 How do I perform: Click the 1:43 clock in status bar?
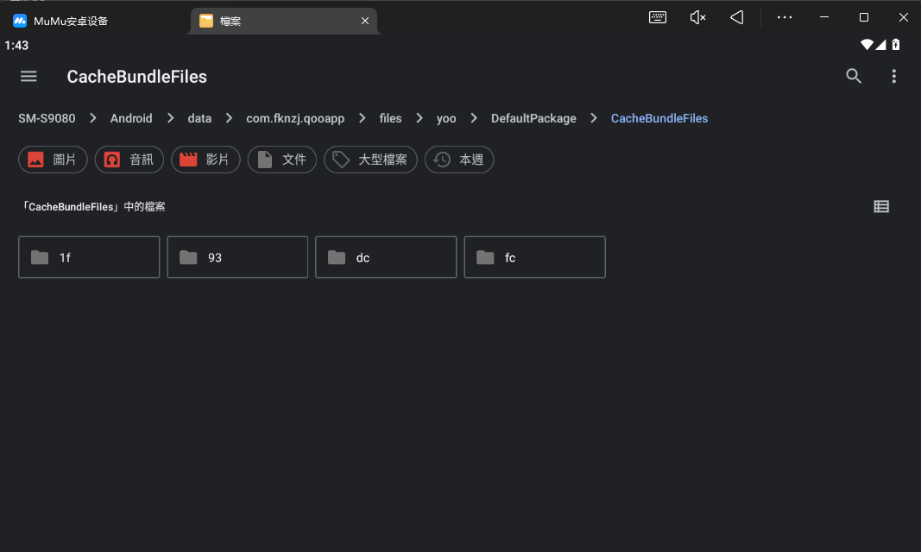(16, 45)
